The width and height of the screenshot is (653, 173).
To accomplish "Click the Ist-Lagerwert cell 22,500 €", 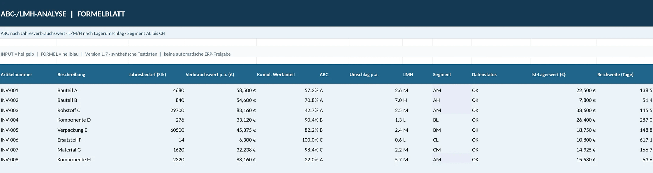I will point(563,90).
